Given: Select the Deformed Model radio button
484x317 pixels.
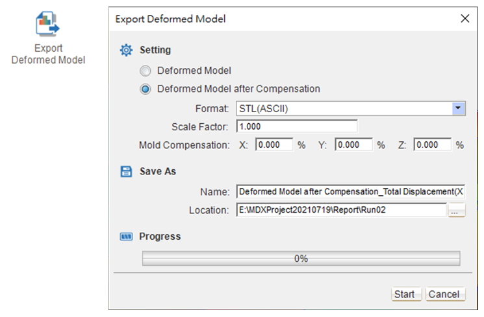Looking at the screenshot, I should 146,71.
